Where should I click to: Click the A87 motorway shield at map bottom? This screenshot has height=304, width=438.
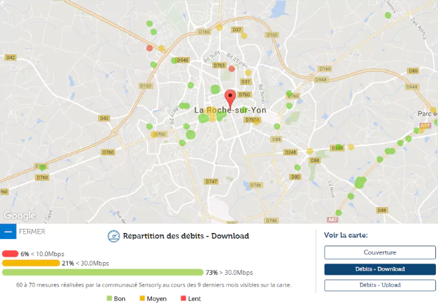[332, 220]
